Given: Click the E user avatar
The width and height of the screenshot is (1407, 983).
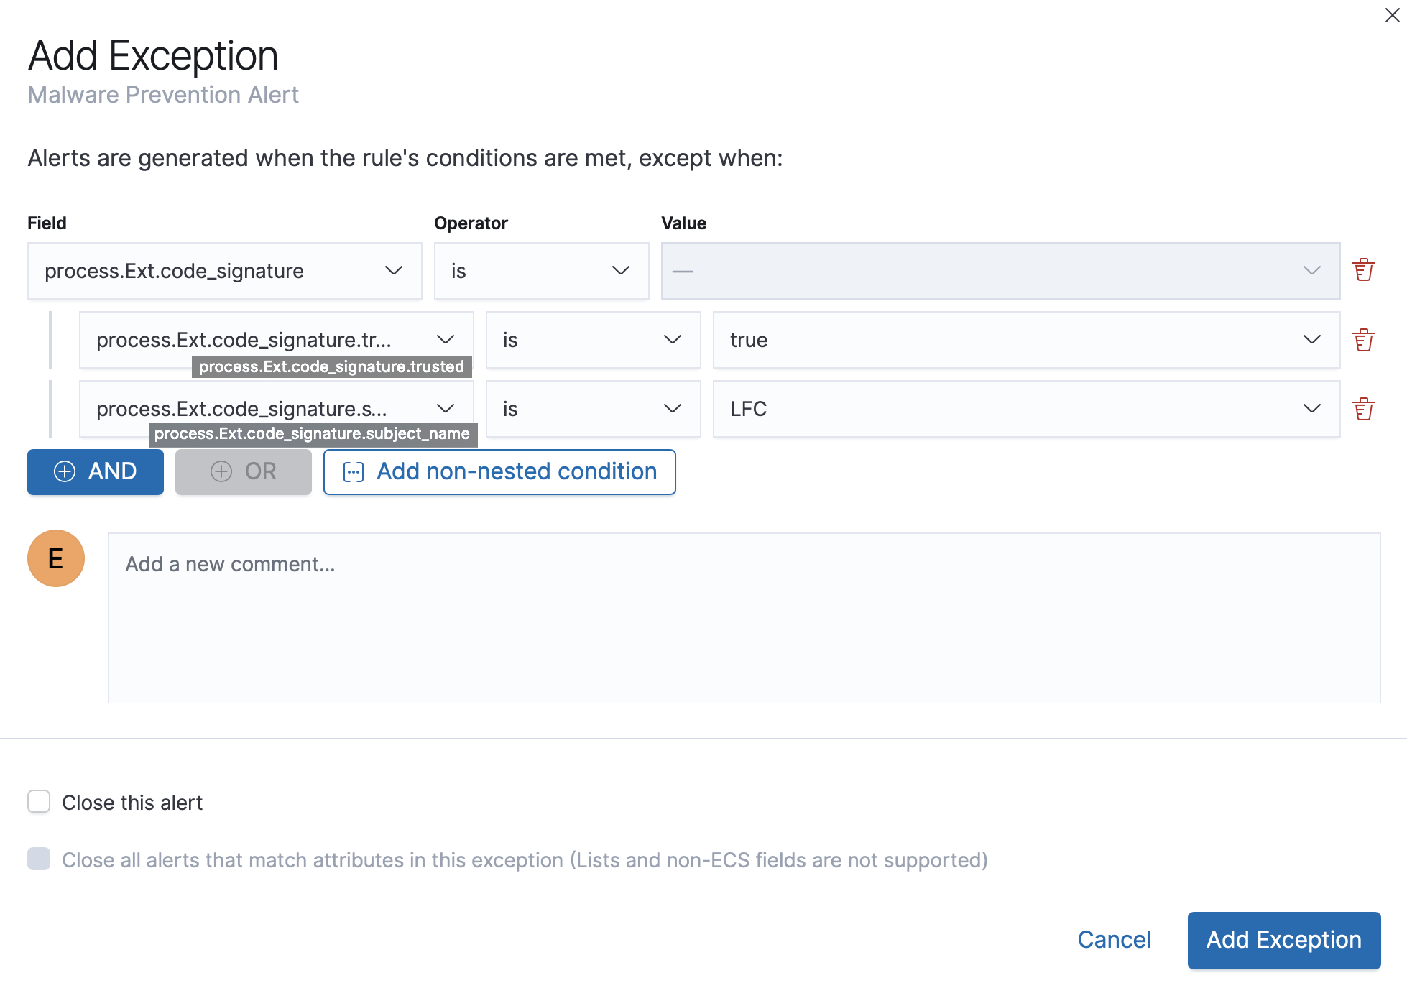Looking at the screenshot, I should 56,558.
